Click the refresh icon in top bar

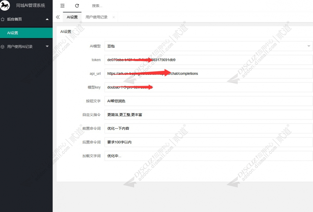(x=77, y=6)
